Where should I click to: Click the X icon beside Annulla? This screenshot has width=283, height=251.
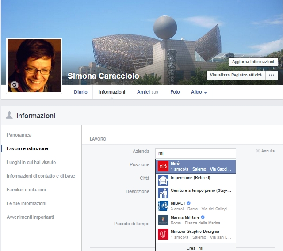tap(258, 151)
